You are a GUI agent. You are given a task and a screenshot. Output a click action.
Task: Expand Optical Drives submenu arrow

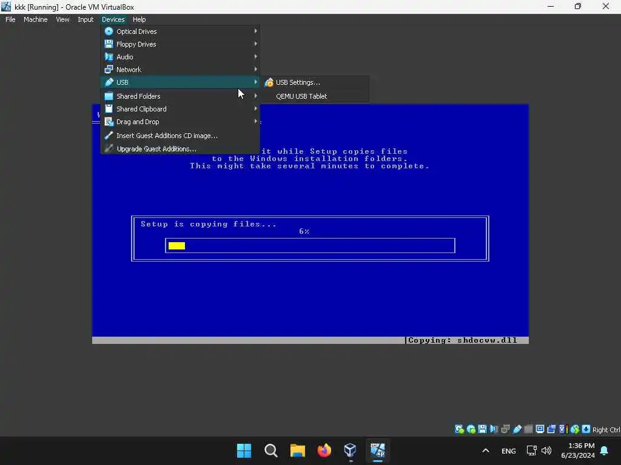pyautogui.click(x=255, y=31)
